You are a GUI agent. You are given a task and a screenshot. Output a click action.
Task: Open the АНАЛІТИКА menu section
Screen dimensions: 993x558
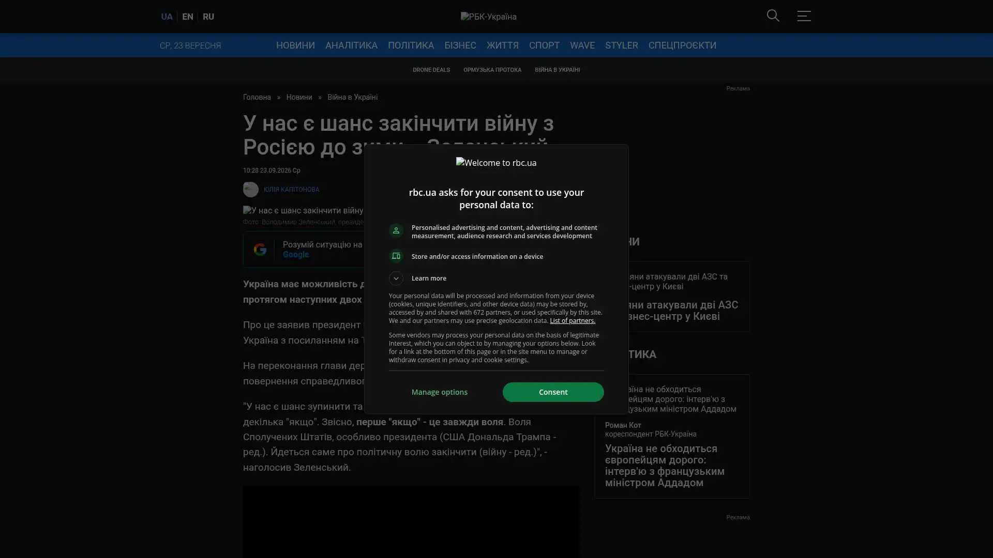pos(351,45)
